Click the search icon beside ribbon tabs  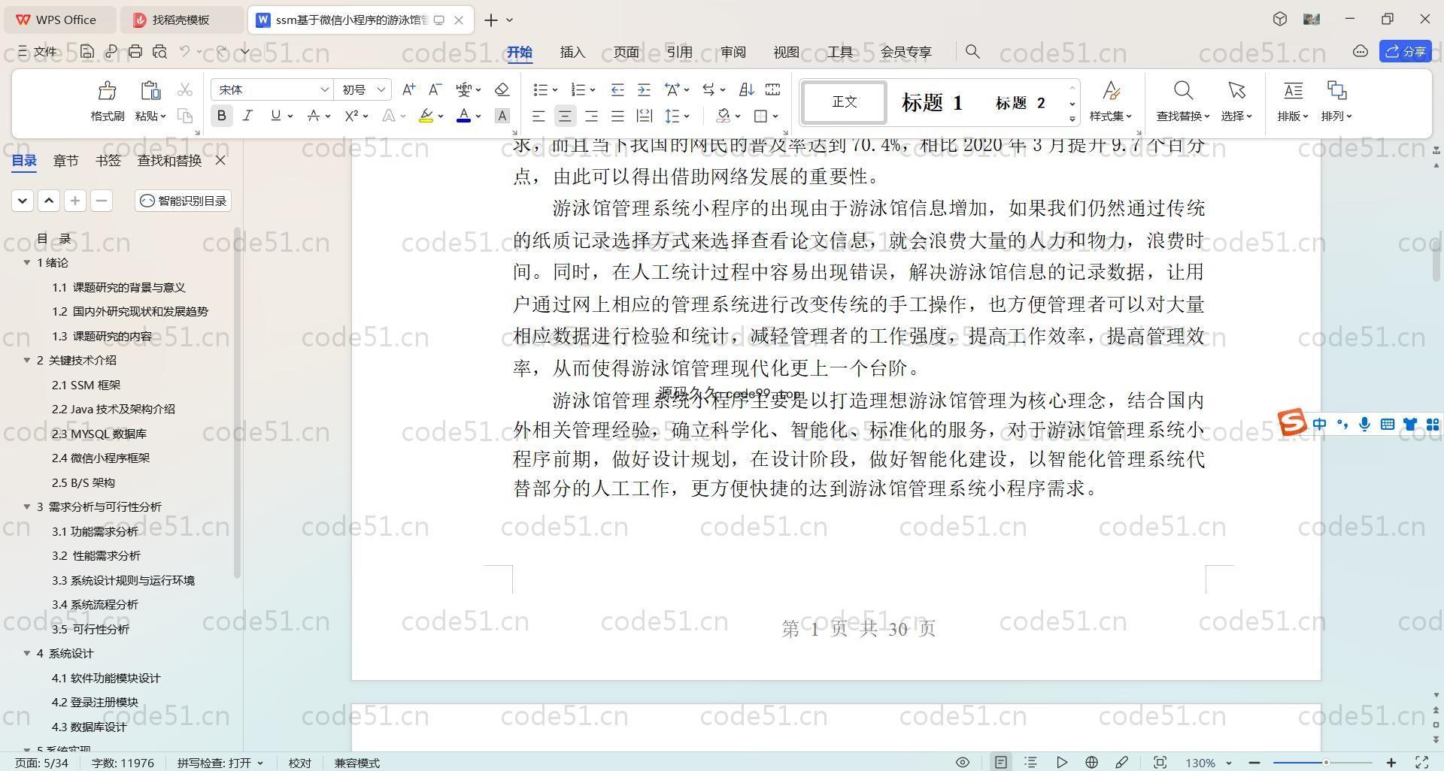click(972, 51)
